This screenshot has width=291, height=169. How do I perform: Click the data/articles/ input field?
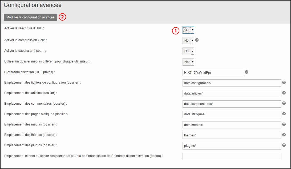[232, 93]
